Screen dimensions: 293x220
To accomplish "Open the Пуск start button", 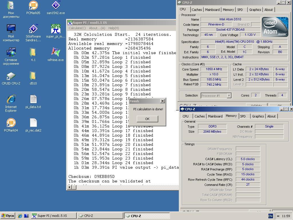I will [8, 216].
